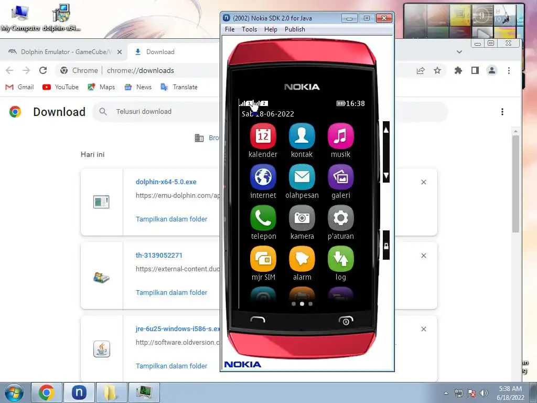Screen dimensions: 537x403
Task: Show hidden tray icons arrow
Action: click(446, 393)
